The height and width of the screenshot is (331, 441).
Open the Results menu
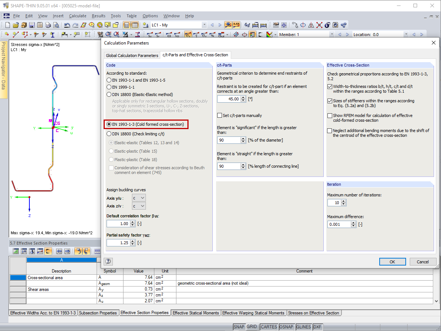pyautogui.click(x=98, y=16)
